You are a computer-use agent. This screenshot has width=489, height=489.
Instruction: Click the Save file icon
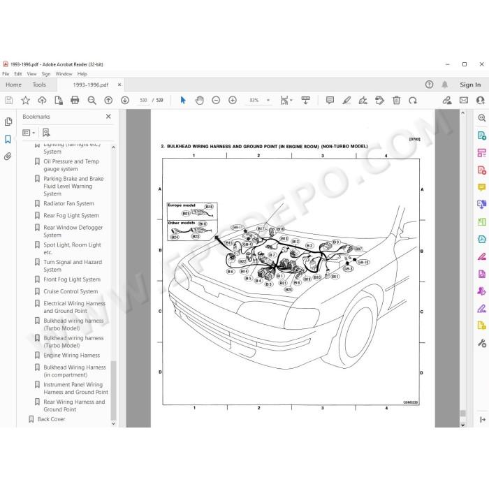pyautogui.click(x=9, y=100)
